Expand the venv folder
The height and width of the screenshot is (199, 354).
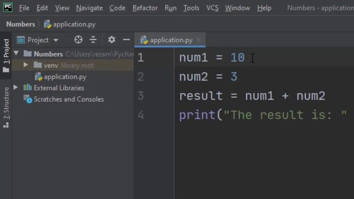click(26, 65)
